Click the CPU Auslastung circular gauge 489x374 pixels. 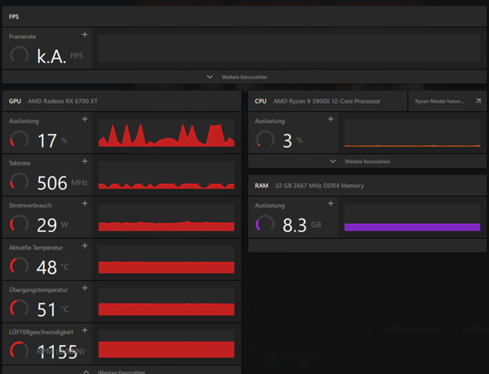265,139
